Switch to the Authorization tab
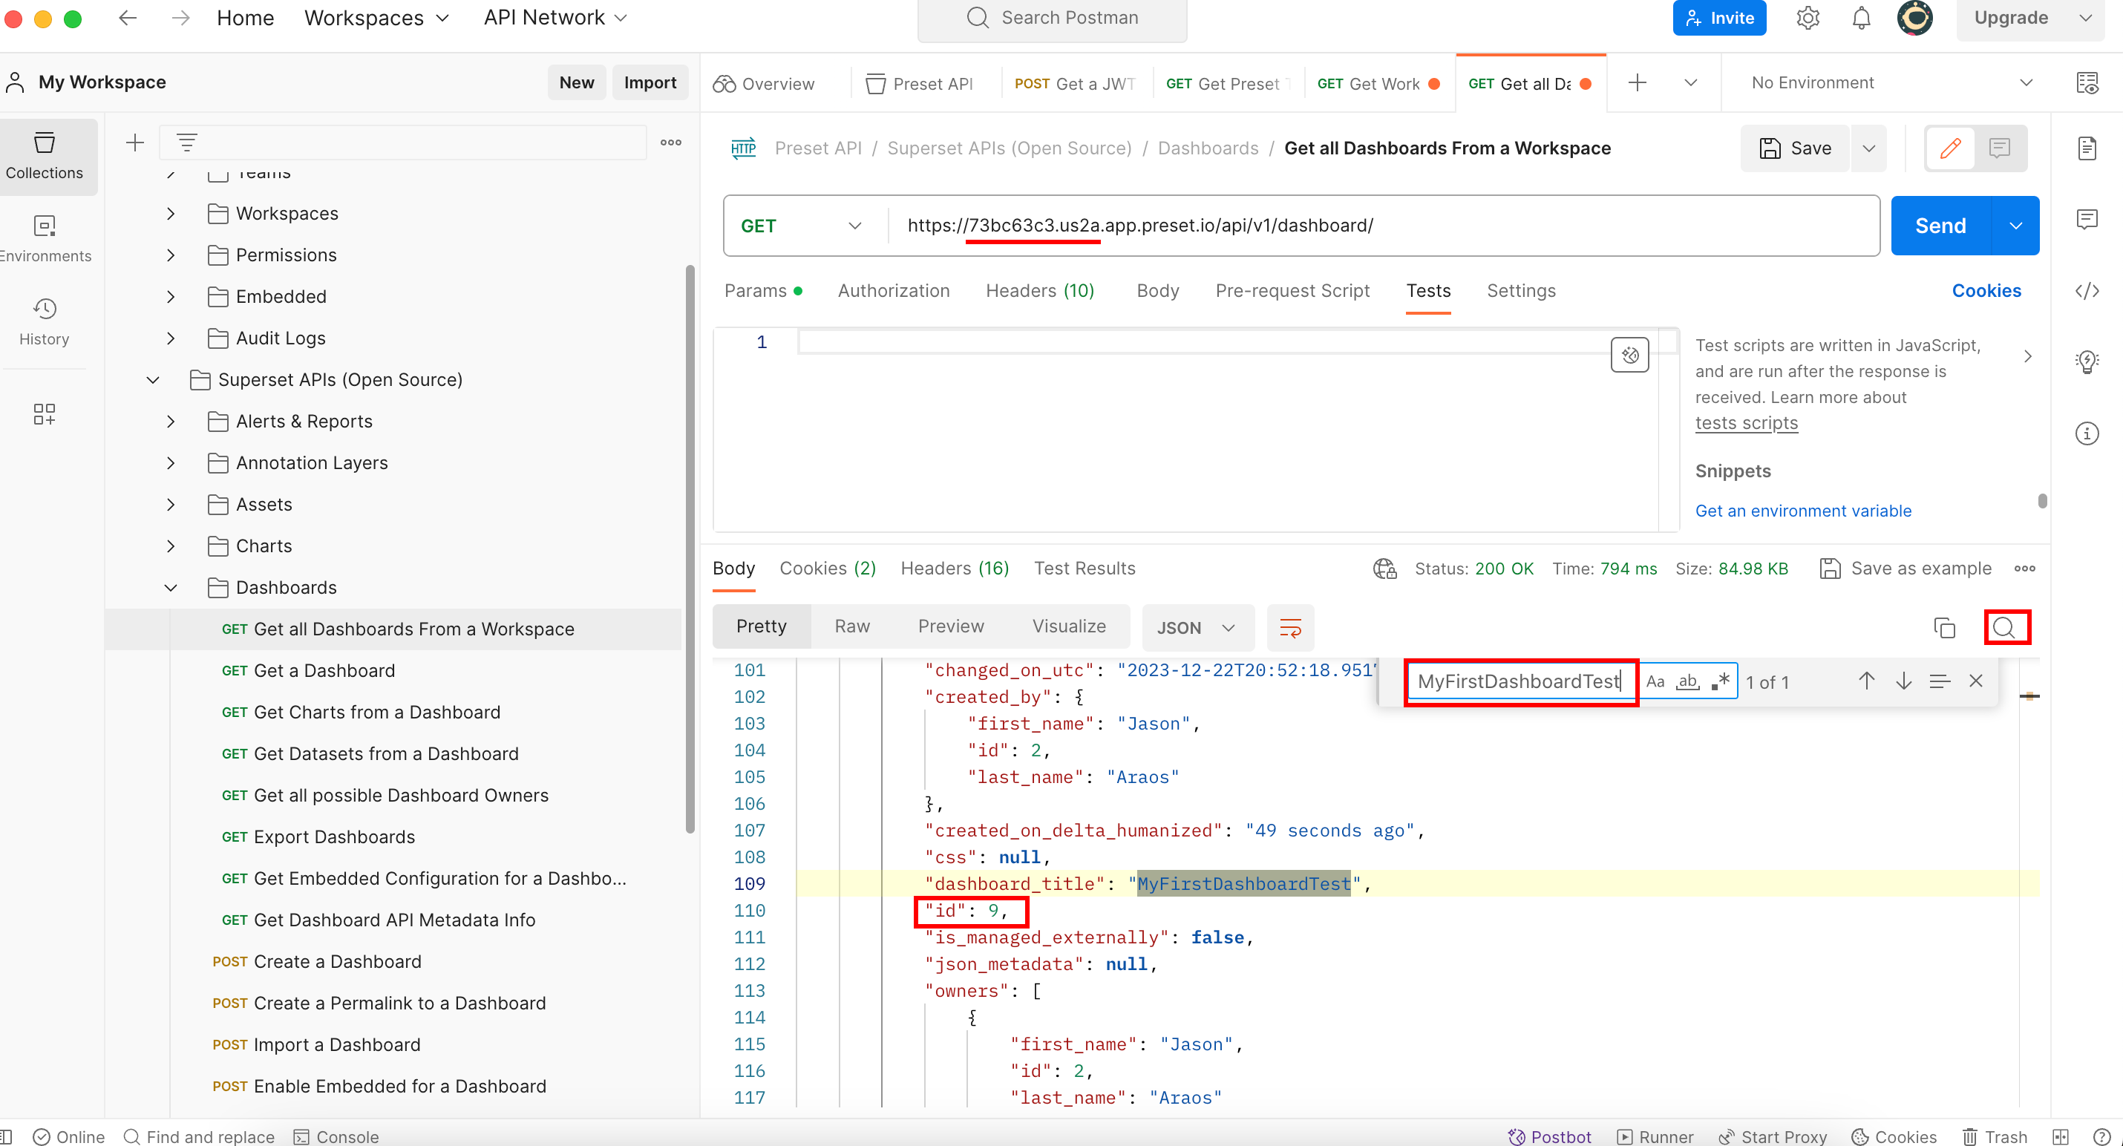The width and height of the screenshot is (2123, 1146). pyautogui.click(x=894, y=291)
